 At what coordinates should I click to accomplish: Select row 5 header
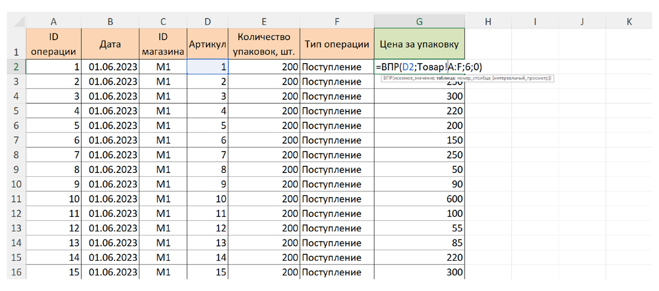pyautogui.click(x=16, y=111)
